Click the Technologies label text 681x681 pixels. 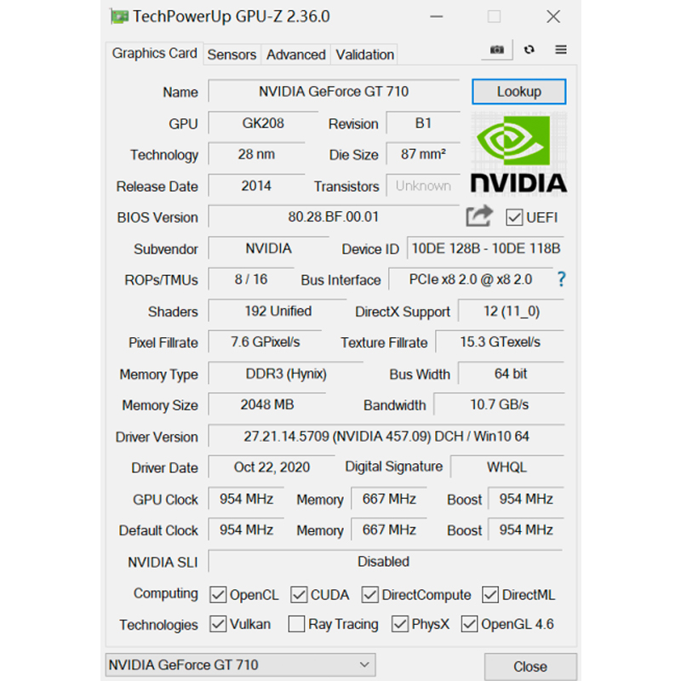pyautogui.click(x=158, y=625)
